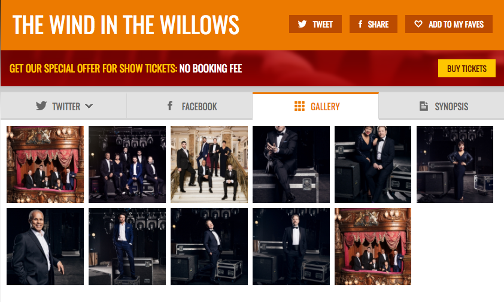Click the Facebook f icon in the Facebook tab

click(170, 106)
